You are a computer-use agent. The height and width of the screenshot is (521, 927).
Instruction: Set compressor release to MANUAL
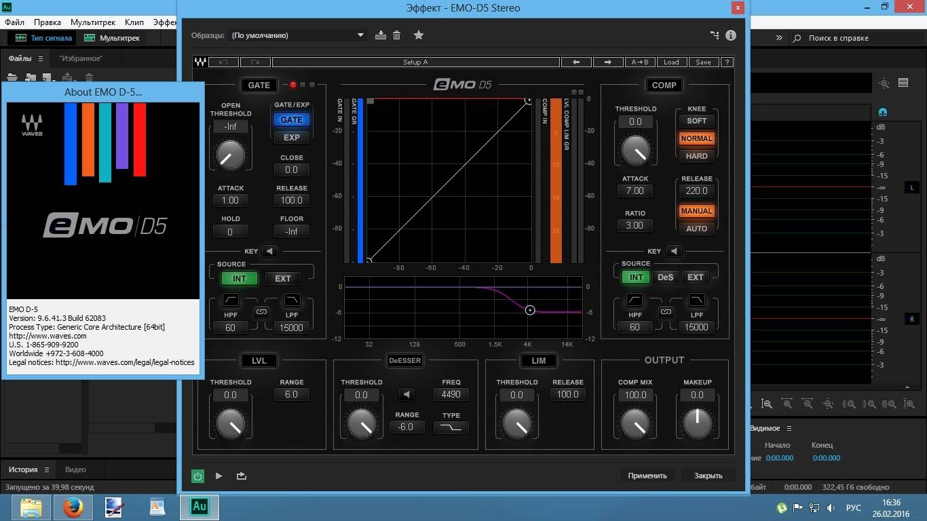point(696,211)
